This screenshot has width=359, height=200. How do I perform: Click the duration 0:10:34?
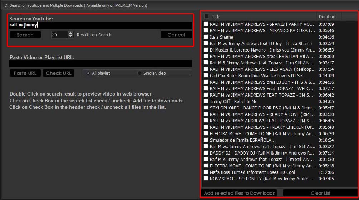(326, 140)
